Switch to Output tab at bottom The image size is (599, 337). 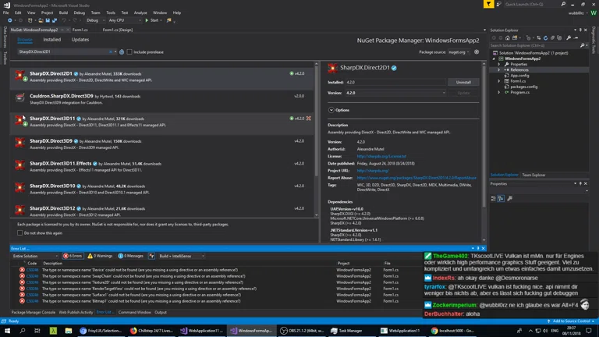[161, 312]
